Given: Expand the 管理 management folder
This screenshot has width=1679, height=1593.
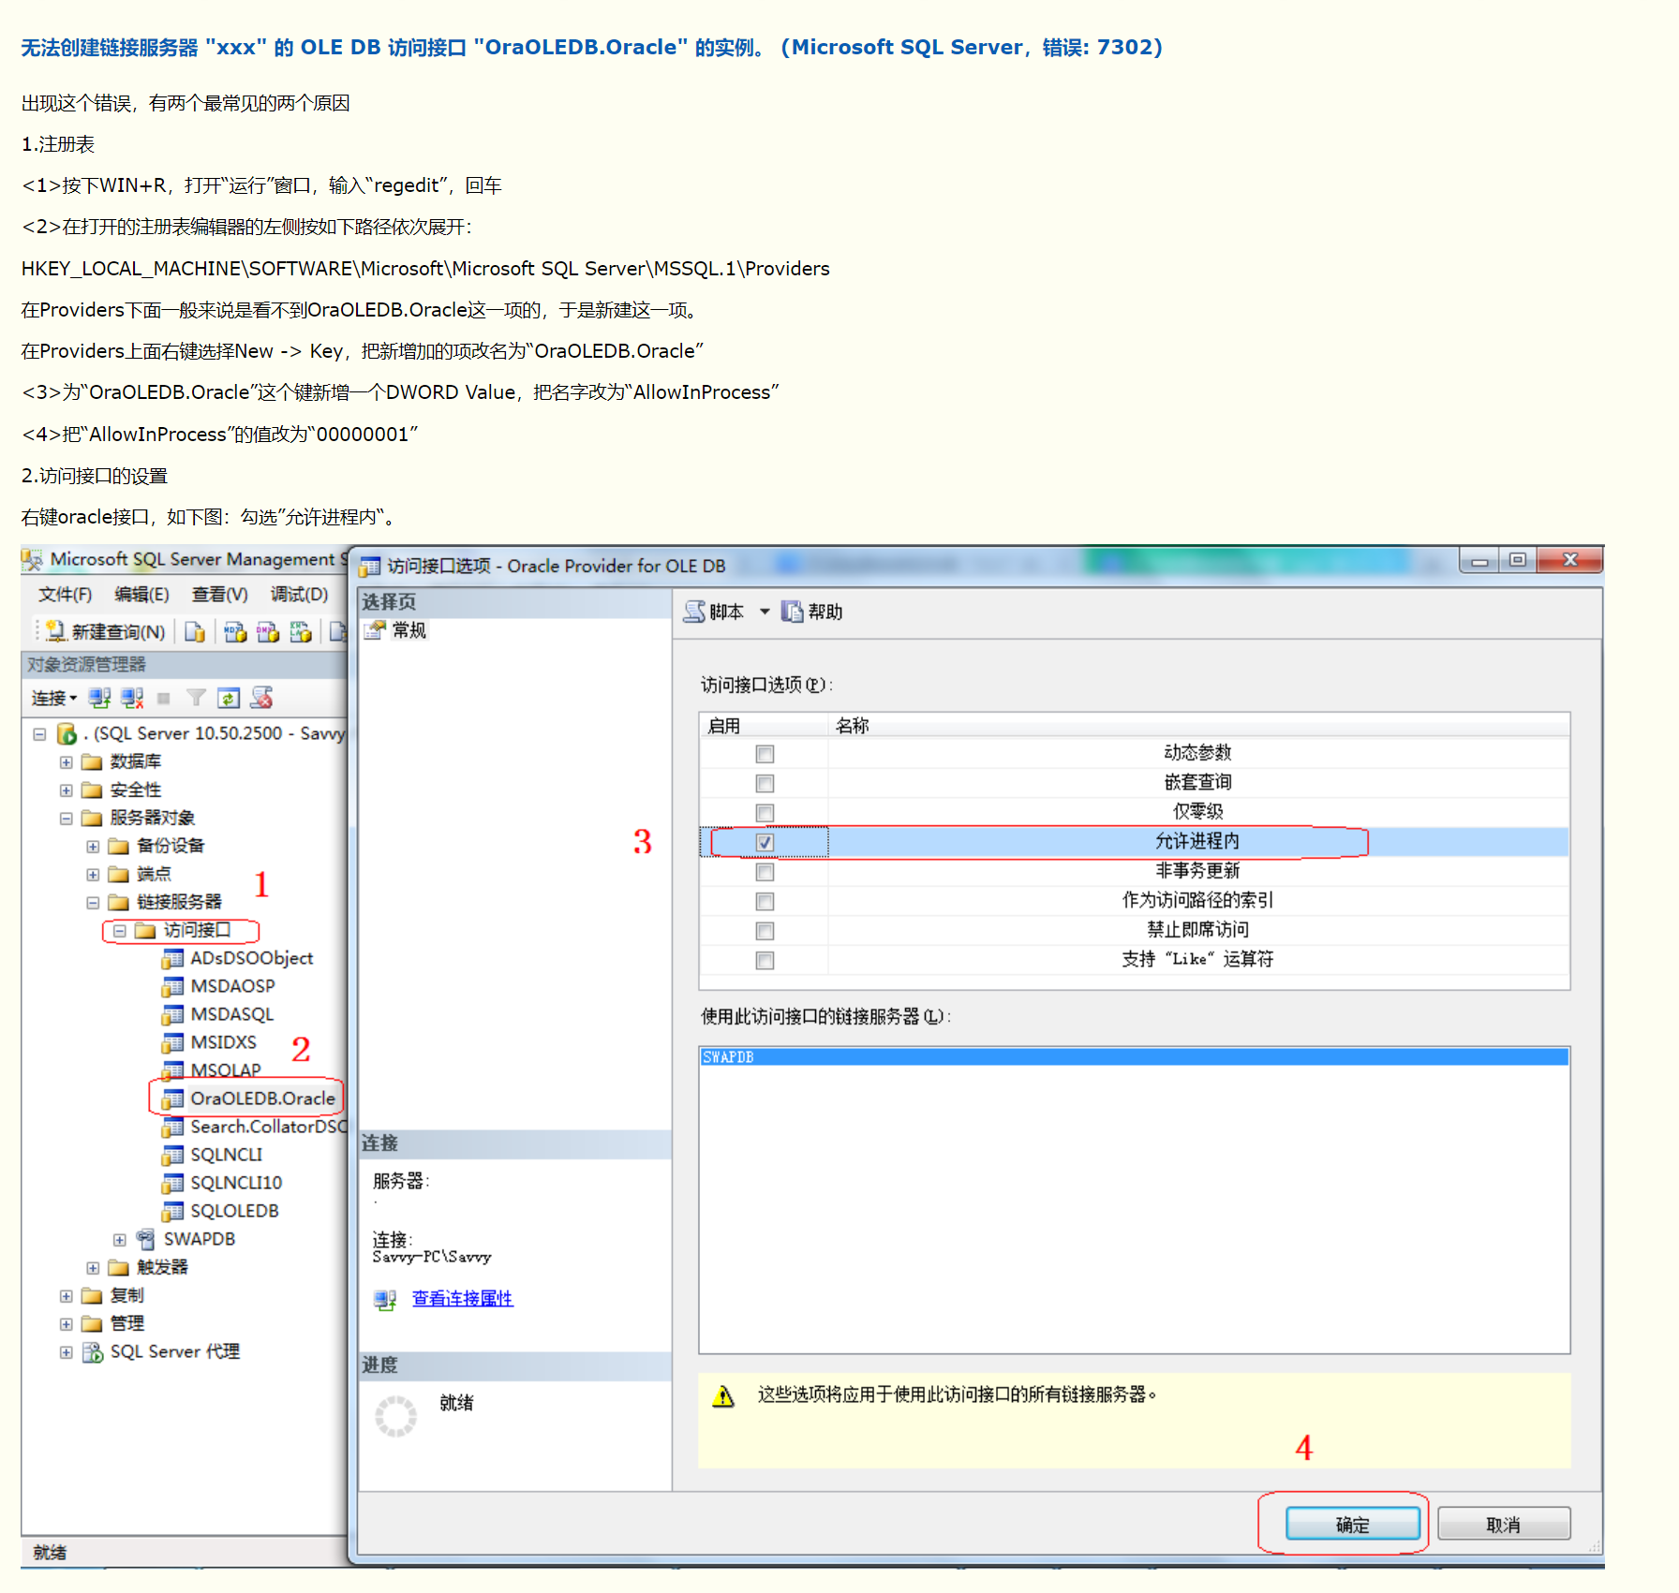Looking at the screenshot, I should (x=66, y=1324).
